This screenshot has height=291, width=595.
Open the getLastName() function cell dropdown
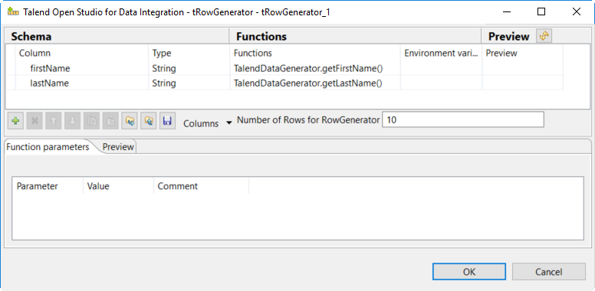click(x=315, y=83)
